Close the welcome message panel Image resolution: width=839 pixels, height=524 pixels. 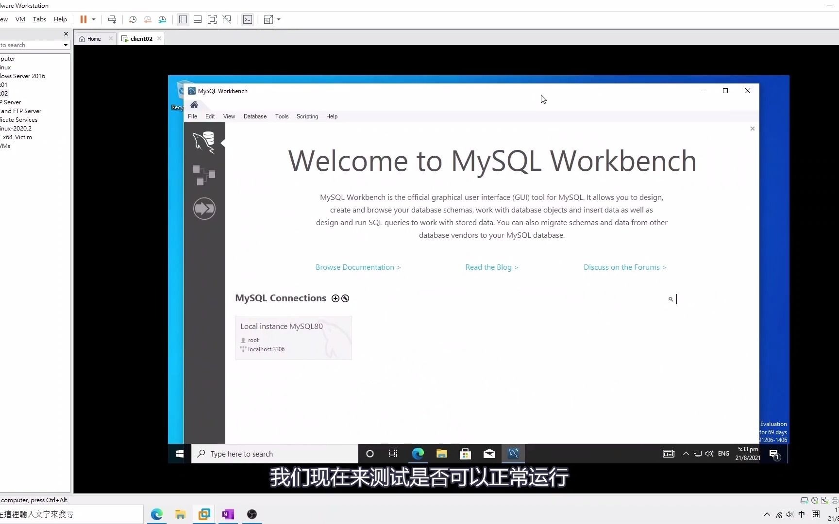click(x=753, y=129)
